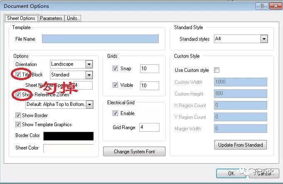Open the Orientation Landscape dropdown

(89, 64)
